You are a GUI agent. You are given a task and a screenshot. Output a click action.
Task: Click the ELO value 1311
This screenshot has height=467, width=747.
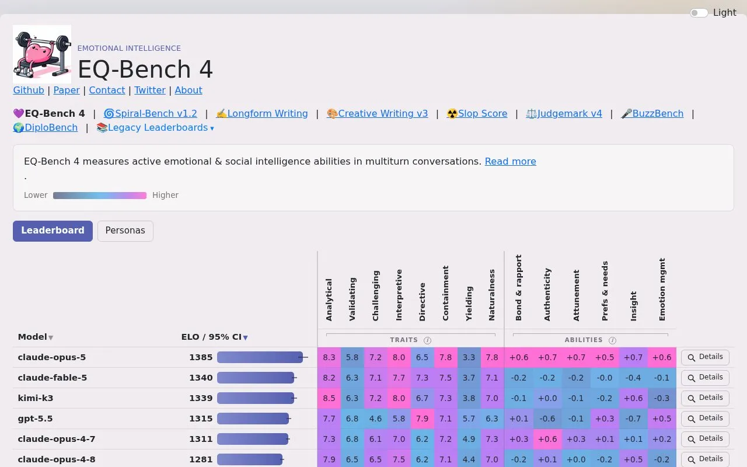click(201, 439)
